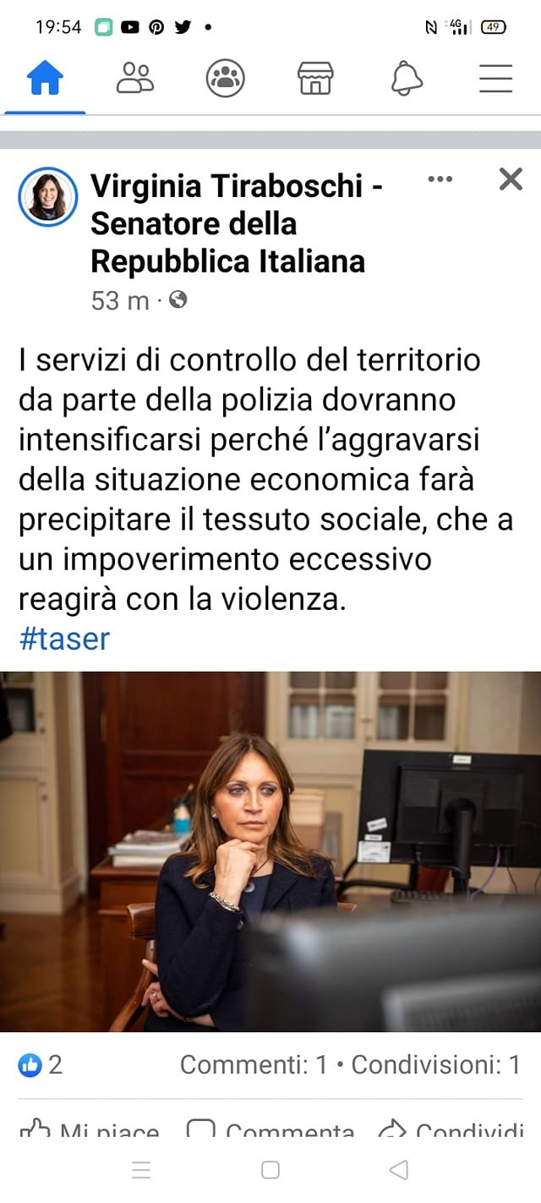This screenshot has height=1203, width=541.
Task: Open the hamburger menu tab
Action: coord(496,79)
